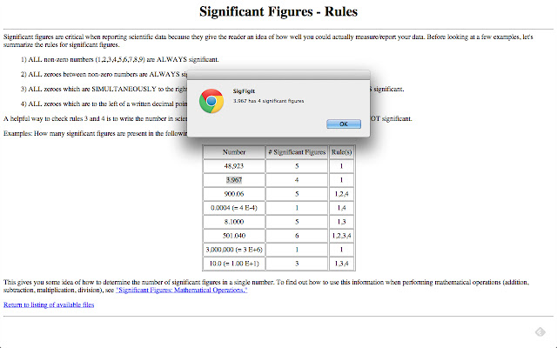Image resolution: width=557 pixels, height=348 pixels.
Task: Click the intro paragraph starting "Significant figures are critical"
Action: click(x=268, y=41)
